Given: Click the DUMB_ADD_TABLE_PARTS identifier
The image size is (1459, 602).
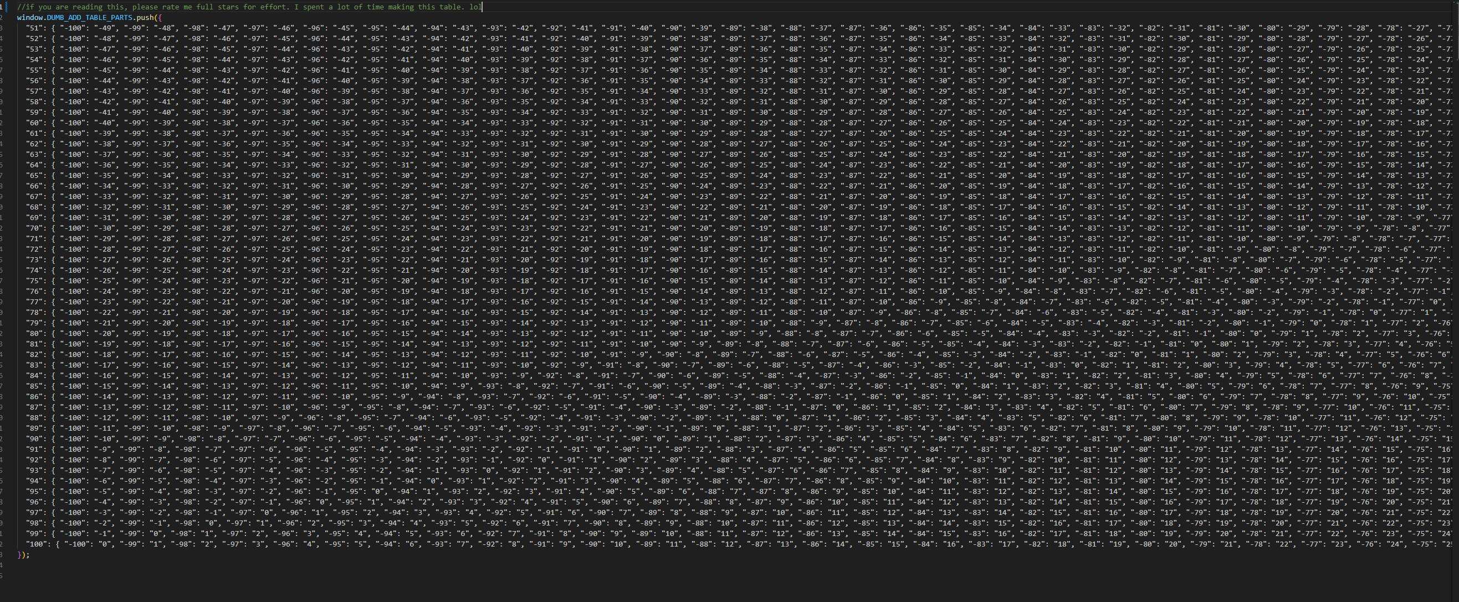Looking at the screenshot, I should (89, 18).
